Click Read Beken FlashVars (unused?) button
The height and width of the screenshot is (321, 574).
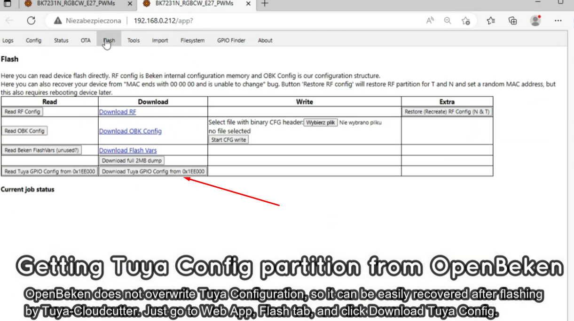pos(42,150)
